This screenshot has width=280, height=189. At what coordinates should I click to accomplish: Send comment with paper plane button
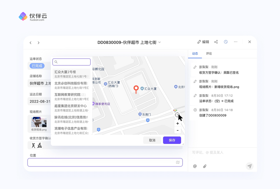pos(249,166)
